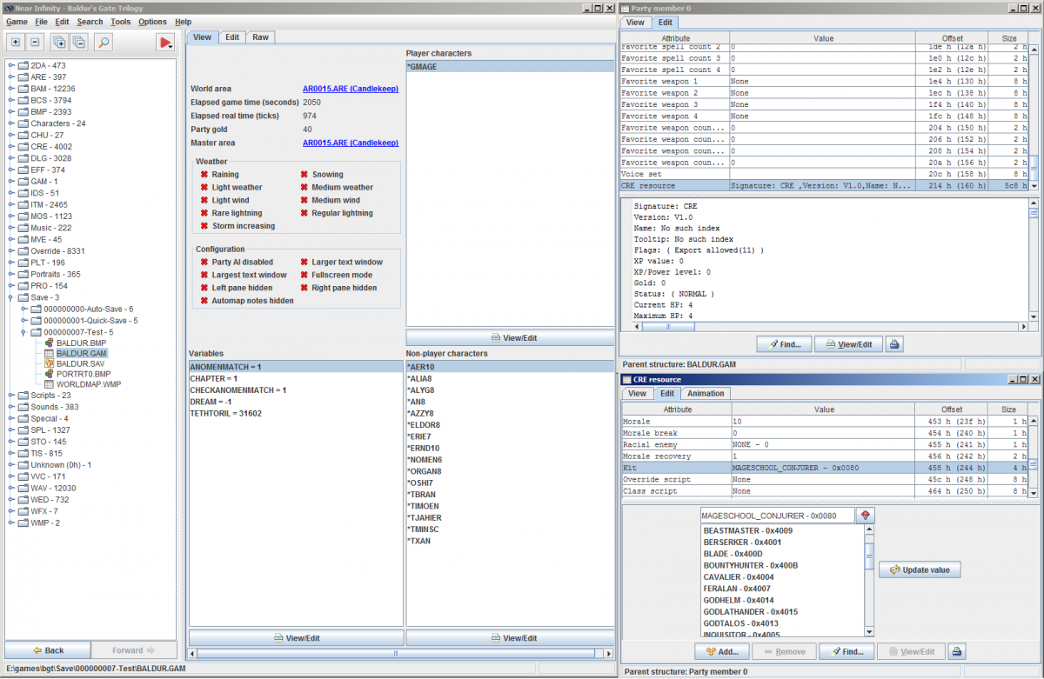Click the Music folder icon
This screenshot has height=679, width=1044.
click(23, 228)
